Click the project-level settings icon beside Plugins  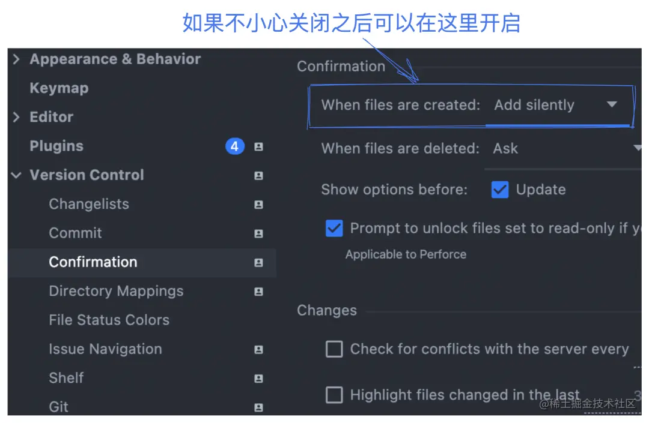tap(258, 146)
